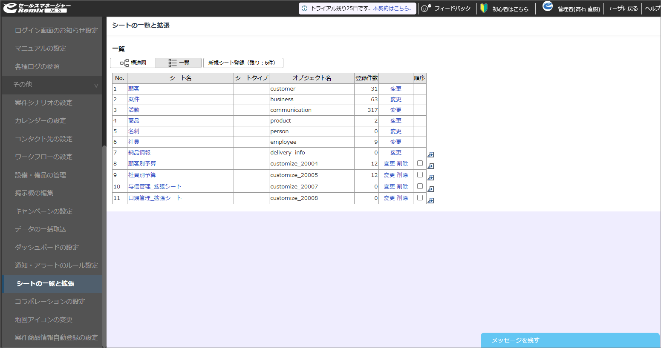Open the 活動 sheet link
661x348 pixels.
[x=134, y=110]
